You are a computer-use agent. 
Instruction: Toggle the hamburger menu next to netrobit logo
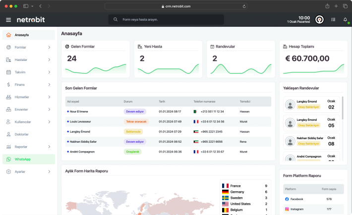(8, 20)
